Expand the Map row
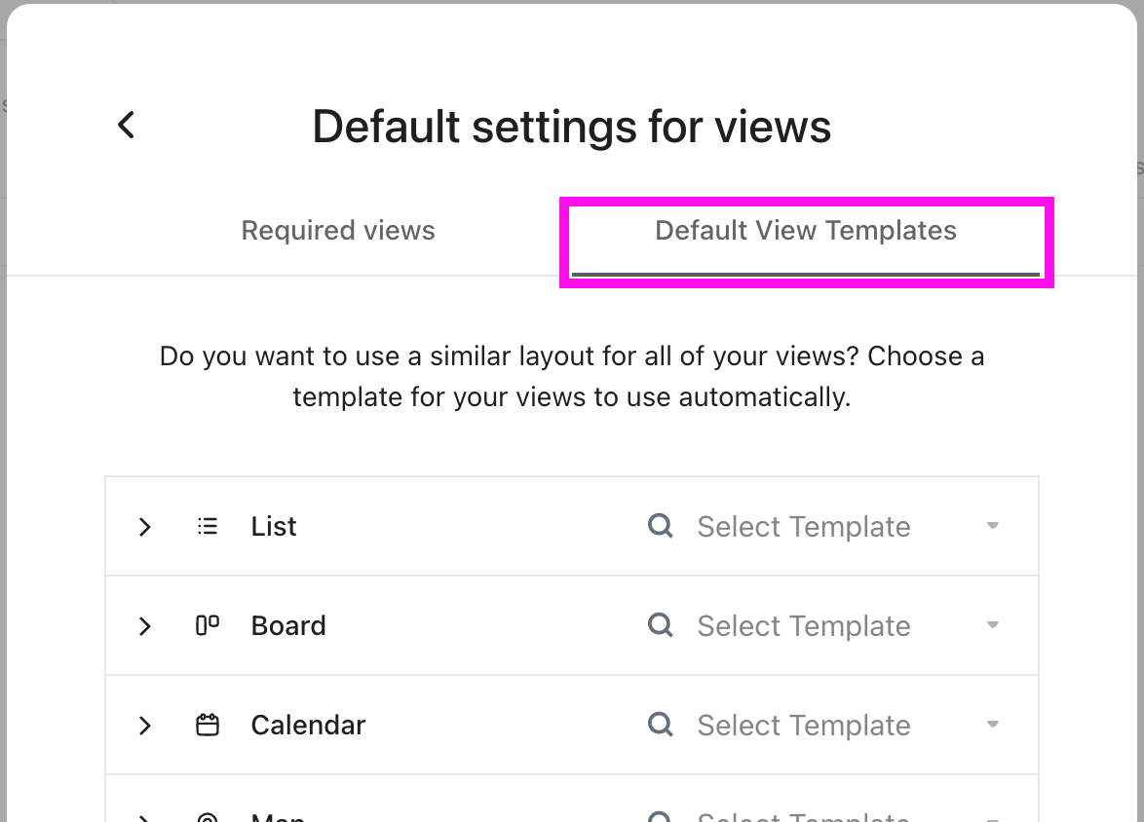Screen dimensions: 1144x822 click(x=144, y=818)
